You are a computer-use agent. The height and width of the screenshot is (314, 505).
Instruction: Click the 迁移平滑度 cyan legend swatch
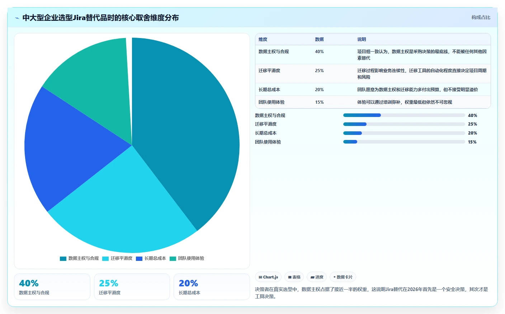(x=105, y=258)
